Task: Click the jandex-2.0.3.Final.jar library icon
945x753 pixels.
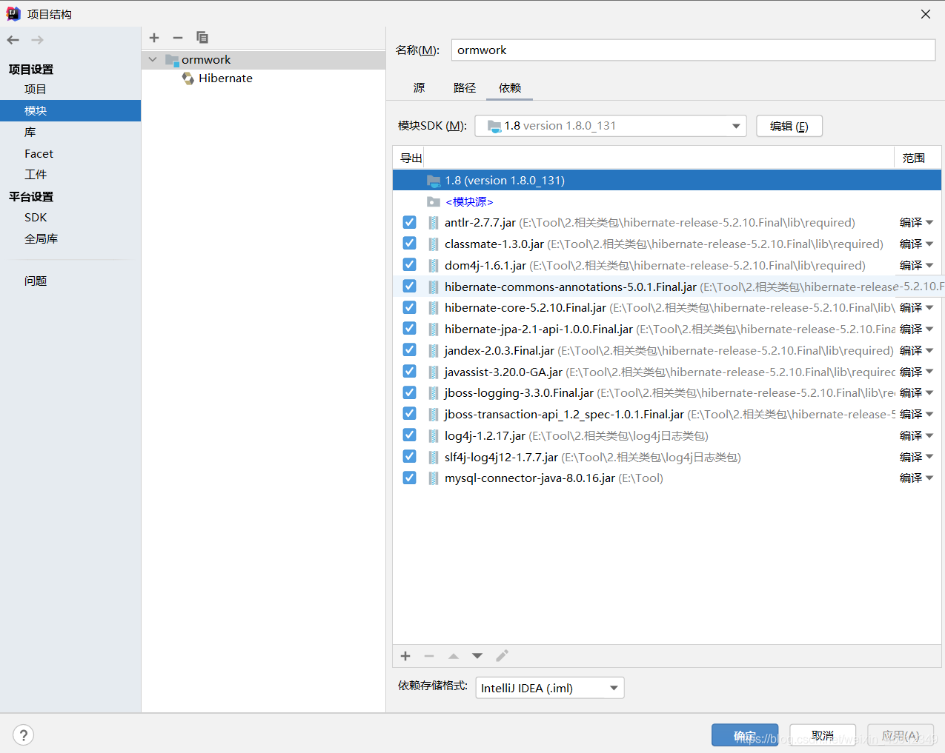Action: [x=434, y=350]
